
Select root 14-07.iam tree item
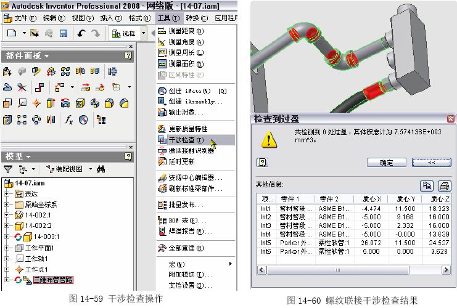click(x=30, y=183)
